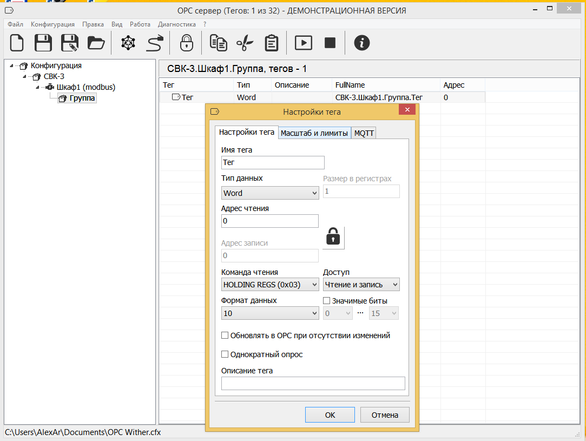Click app tag icon in main title bar

tap(9, 10)
